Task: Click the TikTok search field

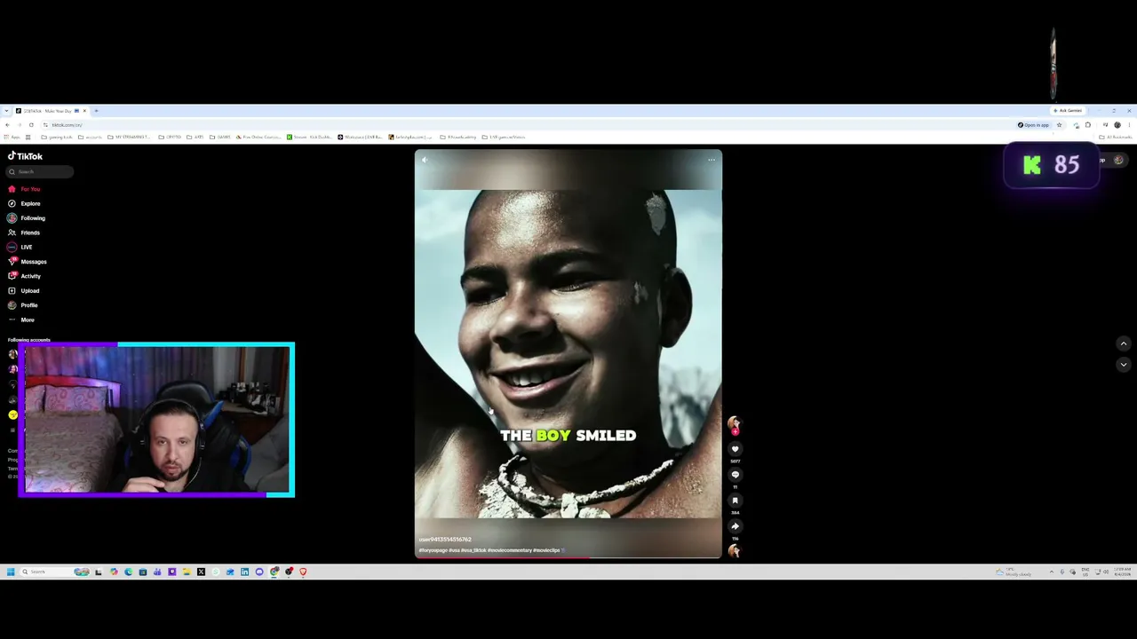Action: (x=40, y=172)
